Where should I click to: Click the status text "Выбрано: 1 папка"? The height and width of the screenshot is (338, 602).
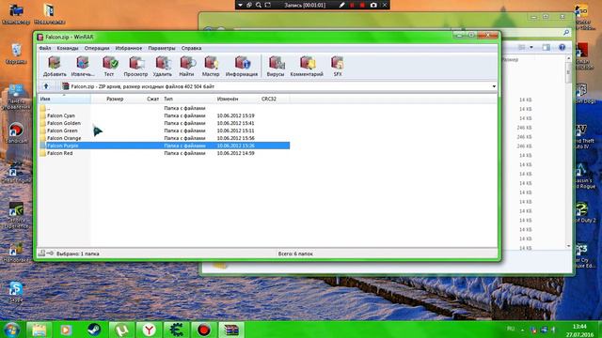click(77, 253)
